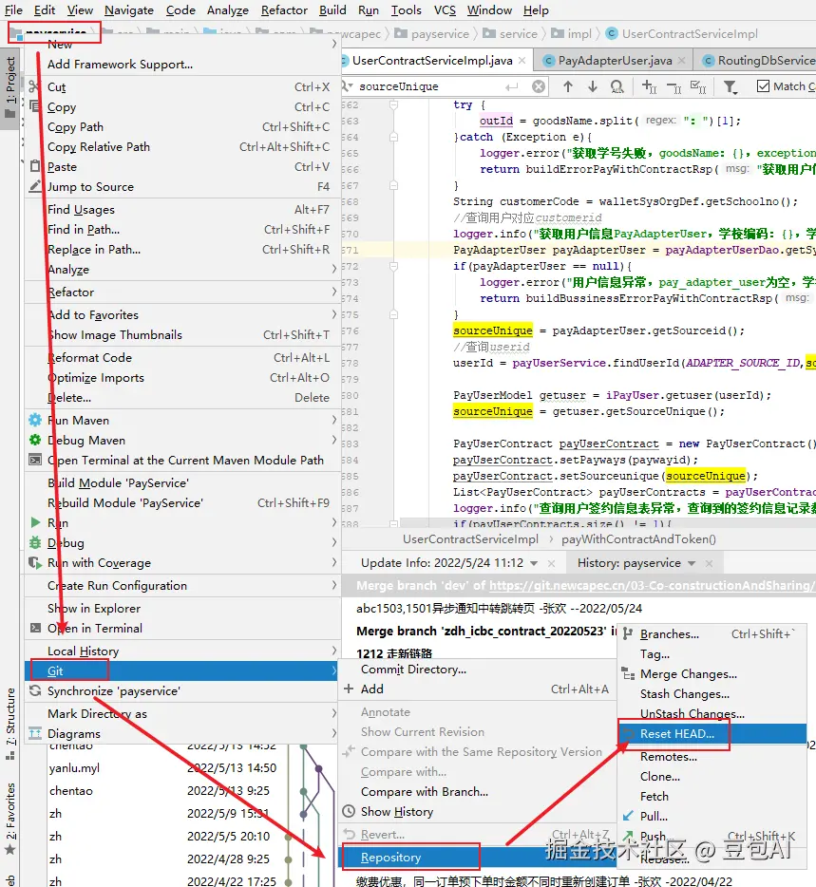Click the Synchronize refresh icon
The height and width of the screenshot is (887, 816).
(35, 690)
